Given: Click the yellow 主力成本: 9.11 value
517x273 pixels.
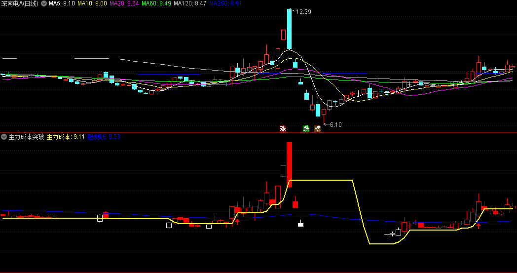Looking at the screenshot, I should pyautogui.click(x=66, y=137).
